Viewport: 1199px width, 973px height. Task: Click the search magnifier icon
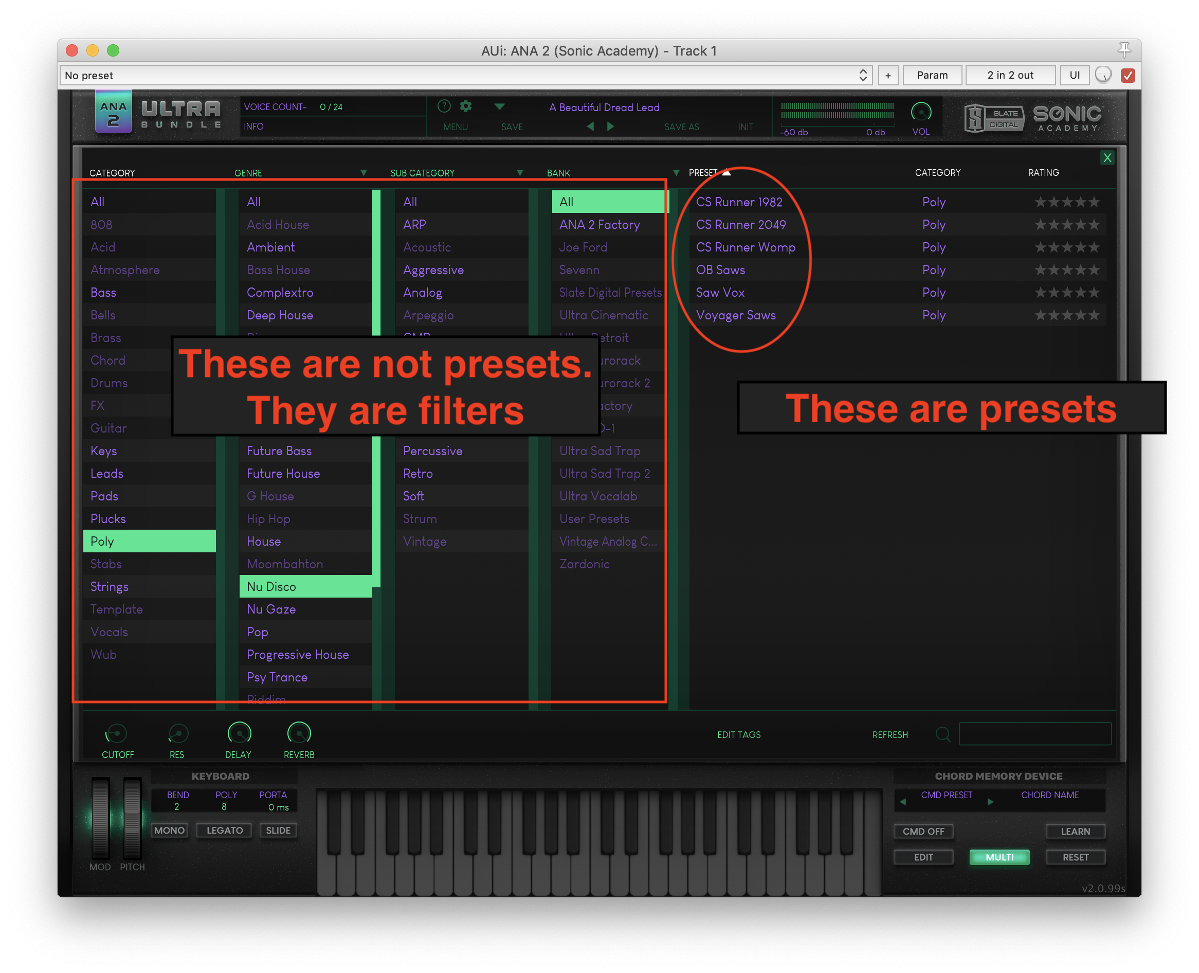(x=943, y=734)
